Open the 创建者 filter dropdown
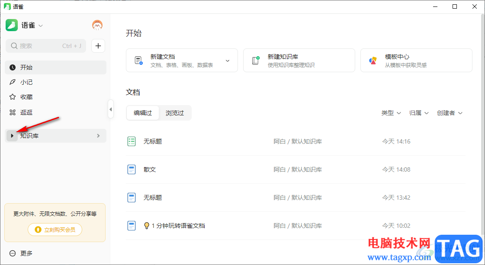This screenshot has height=265, width=485. click(x=450, y=113)
